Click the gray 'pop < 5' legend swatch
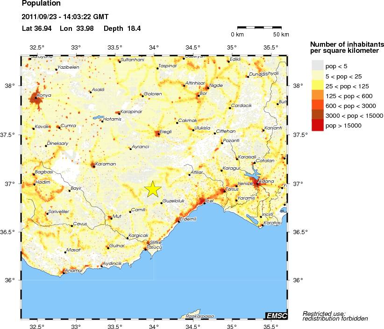Viewport: 384px width, 329px height. (x=317, y=66)
